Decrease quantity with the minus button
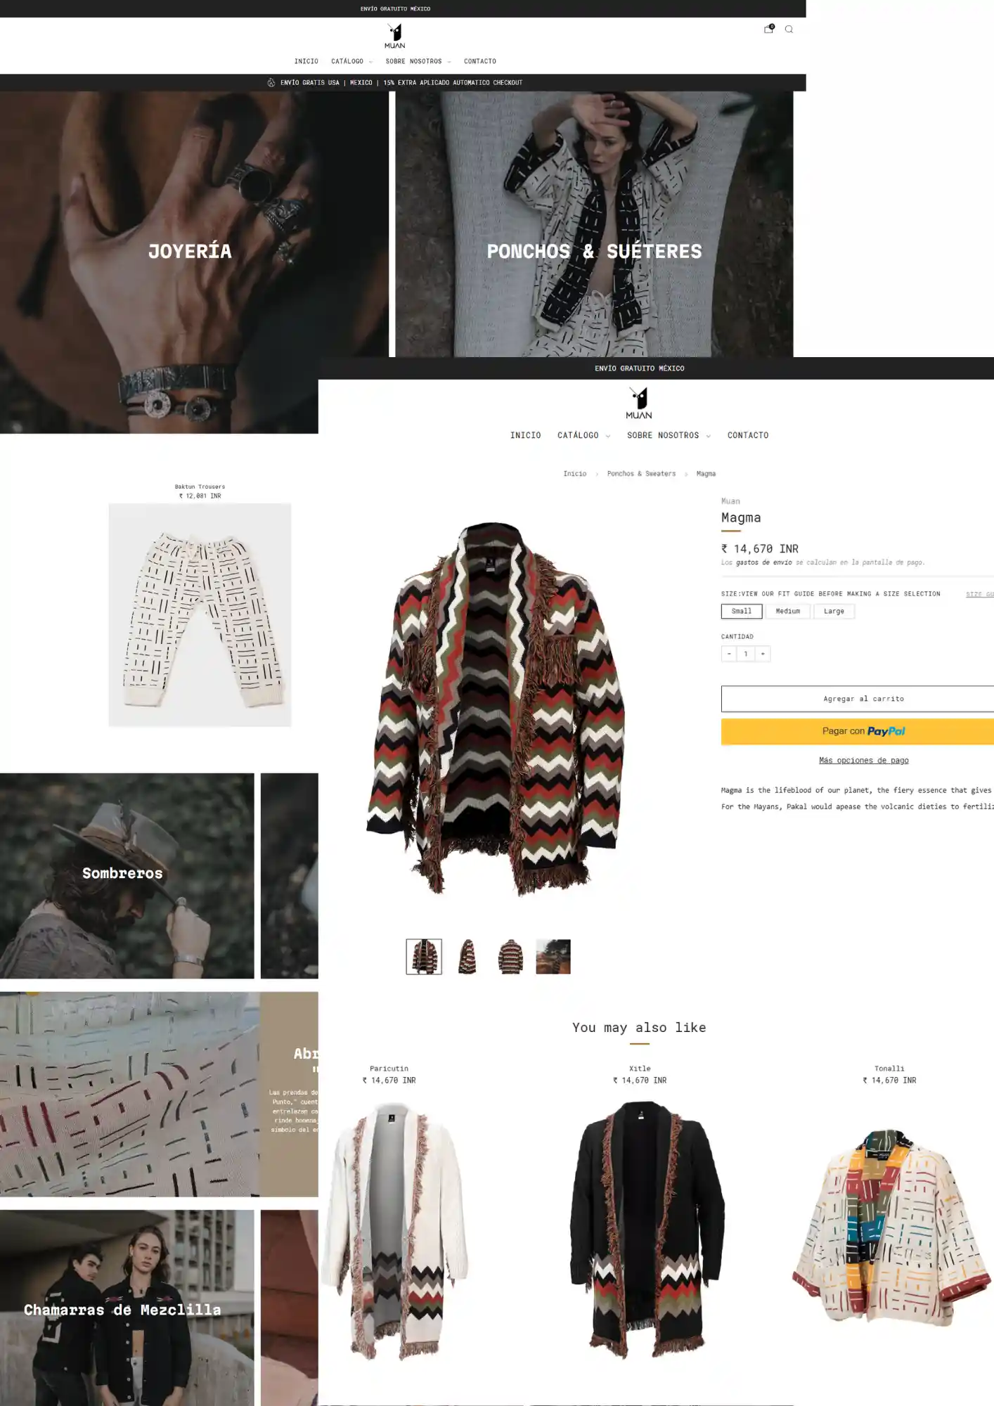The height and width of the screenshot is (1406, 994). click(729, 654)
